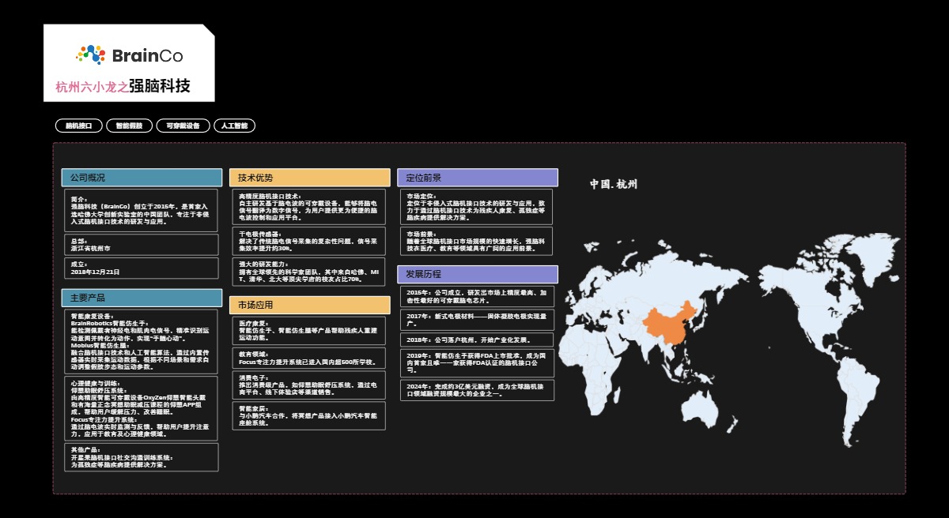
Task: Click the 成立 founding date box
Action: click(x=142, y=268)
